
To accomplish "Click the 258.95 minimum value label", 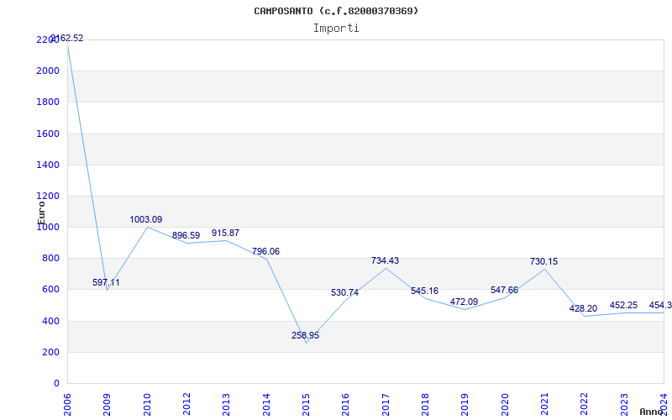I will pos(305,335).
